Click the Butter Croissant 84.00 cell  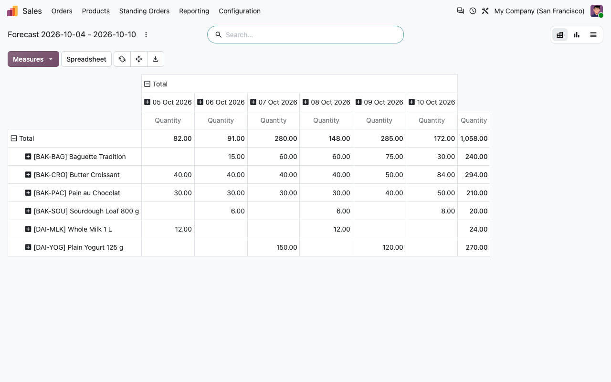432,175
